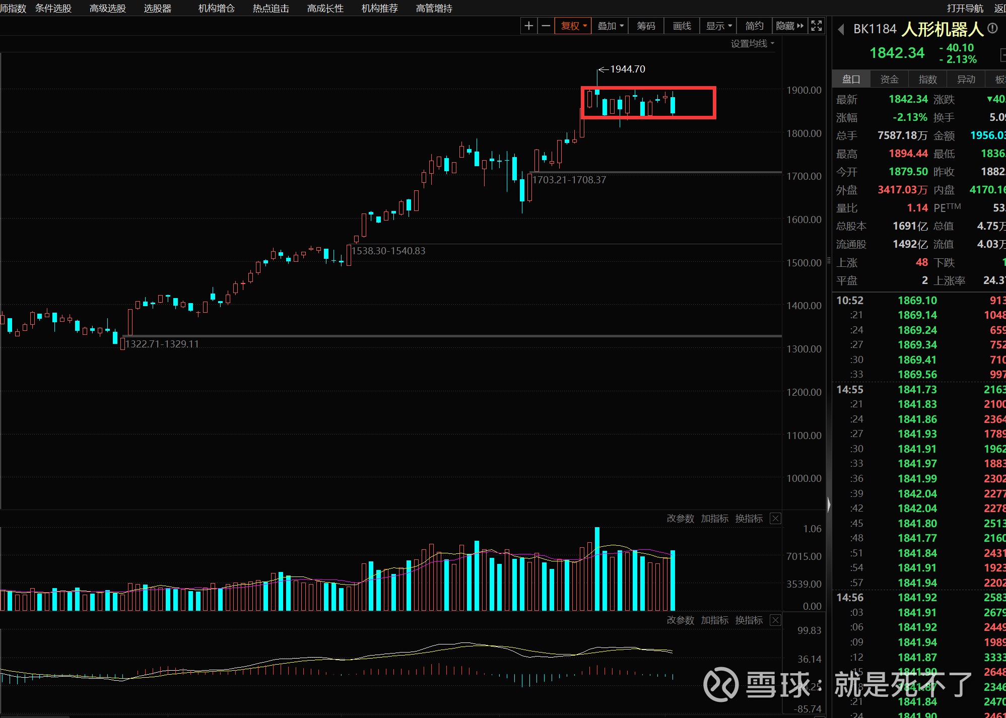Image resolution: width=1006 pixels, height=718 pixels.
Task: Enter fullscreen chart view
Action: (817, 26)
